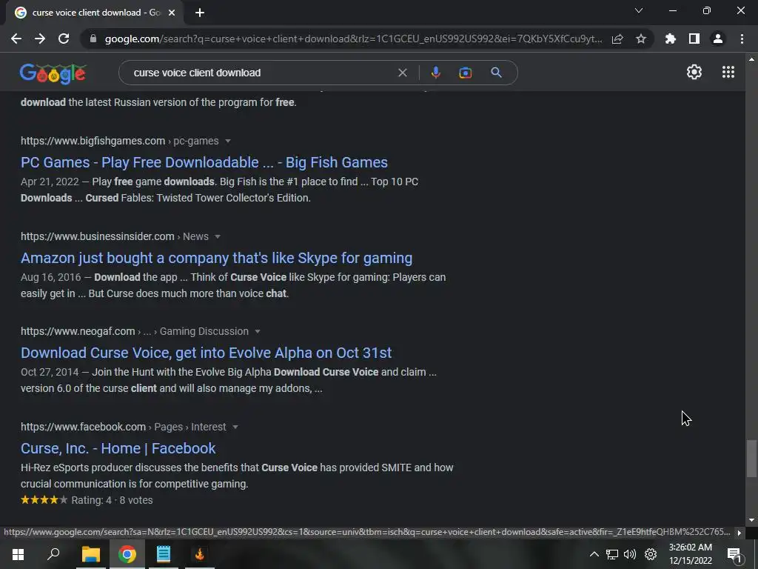The width and height of the screenshot is (758, 569).
Task: Open the Google apps grid
Action: (728, 72)
